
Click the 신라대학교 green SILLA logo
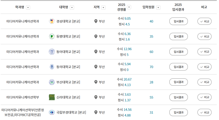tap(52, 97)
